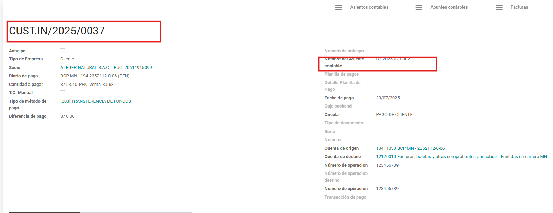Open the 12120010 Facturas destination account link
The width and height of the screenshot is (553, 213).
tap(461, 157)
